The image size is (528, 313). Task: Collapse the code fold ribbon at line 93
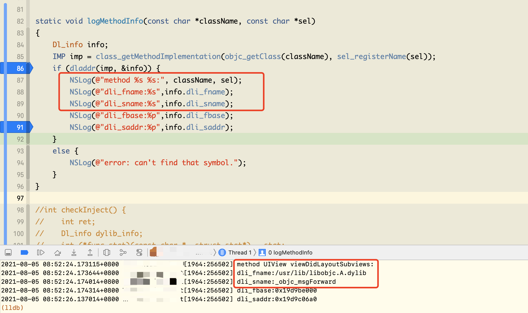point(28,151)
